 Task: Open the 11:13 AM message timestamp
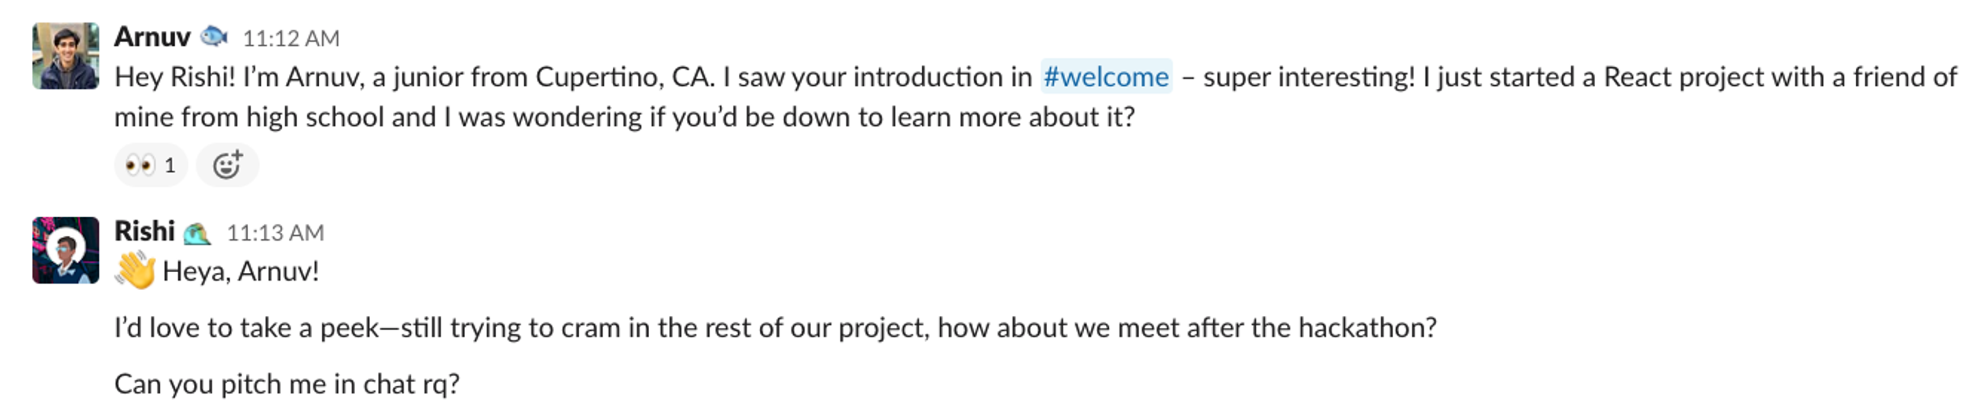pos(275,233)
